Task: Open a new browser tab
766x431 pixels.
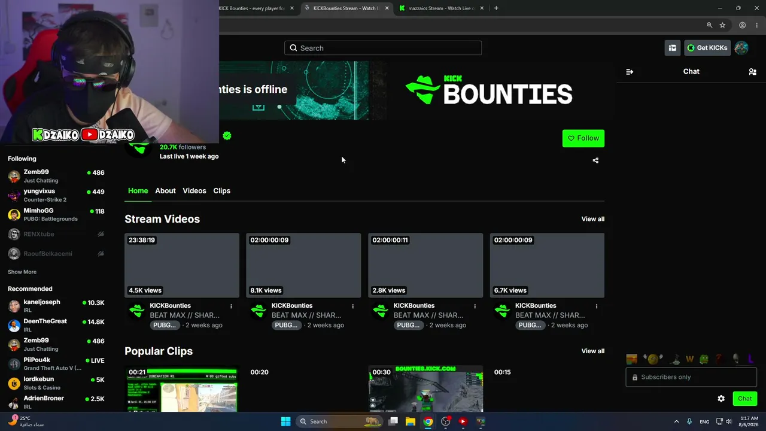Action: [x=496, y=8]
